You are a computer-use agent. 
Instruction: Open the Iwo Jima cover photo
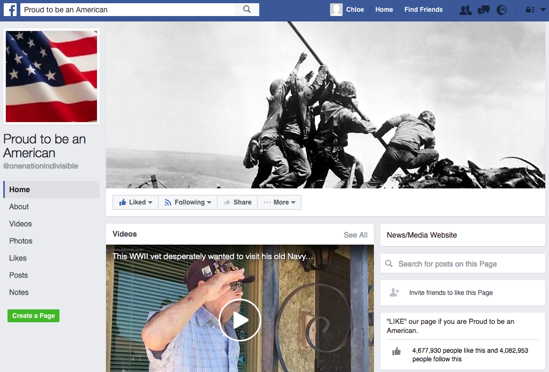(x=326, y=105)
